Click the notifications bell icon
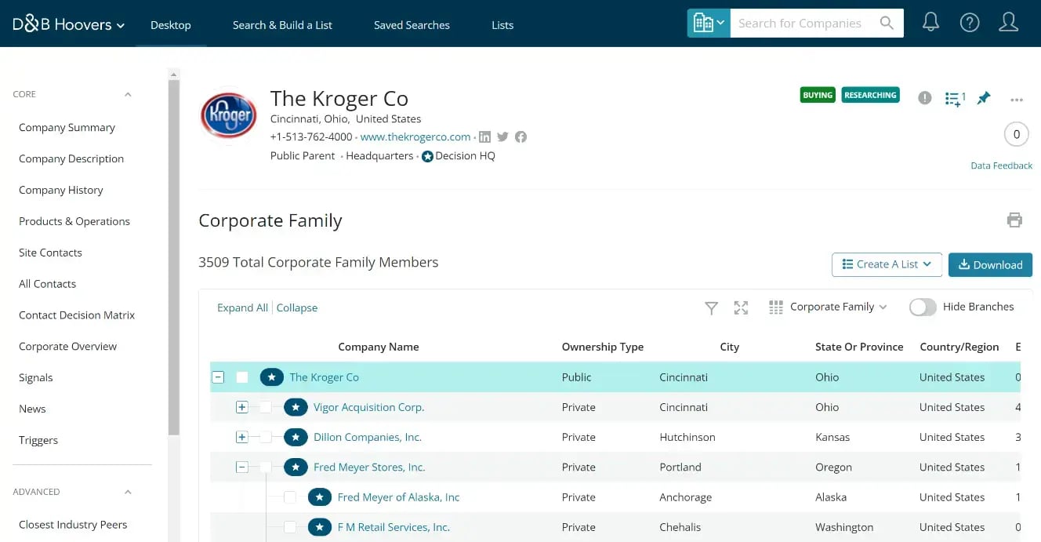Image resolution: width=1041 pixels, height=542 pixels. coord(930,24)
